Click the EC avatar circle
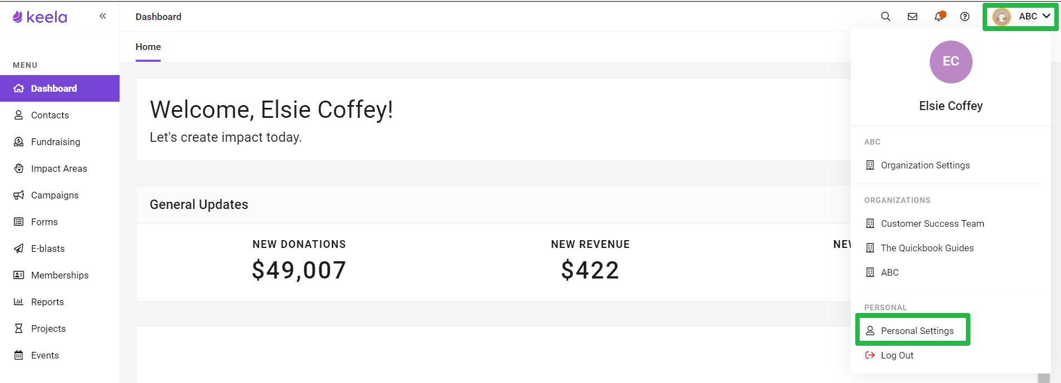Image resolution: width=1061 pixels, height=383 pixels. click(x=951, y=62)
